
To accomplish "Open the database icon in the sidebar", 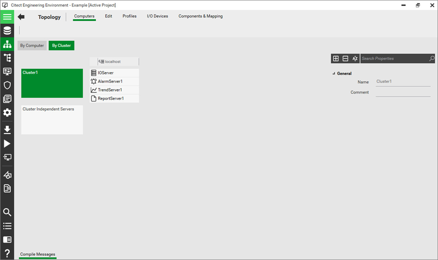I will (7, 31).
